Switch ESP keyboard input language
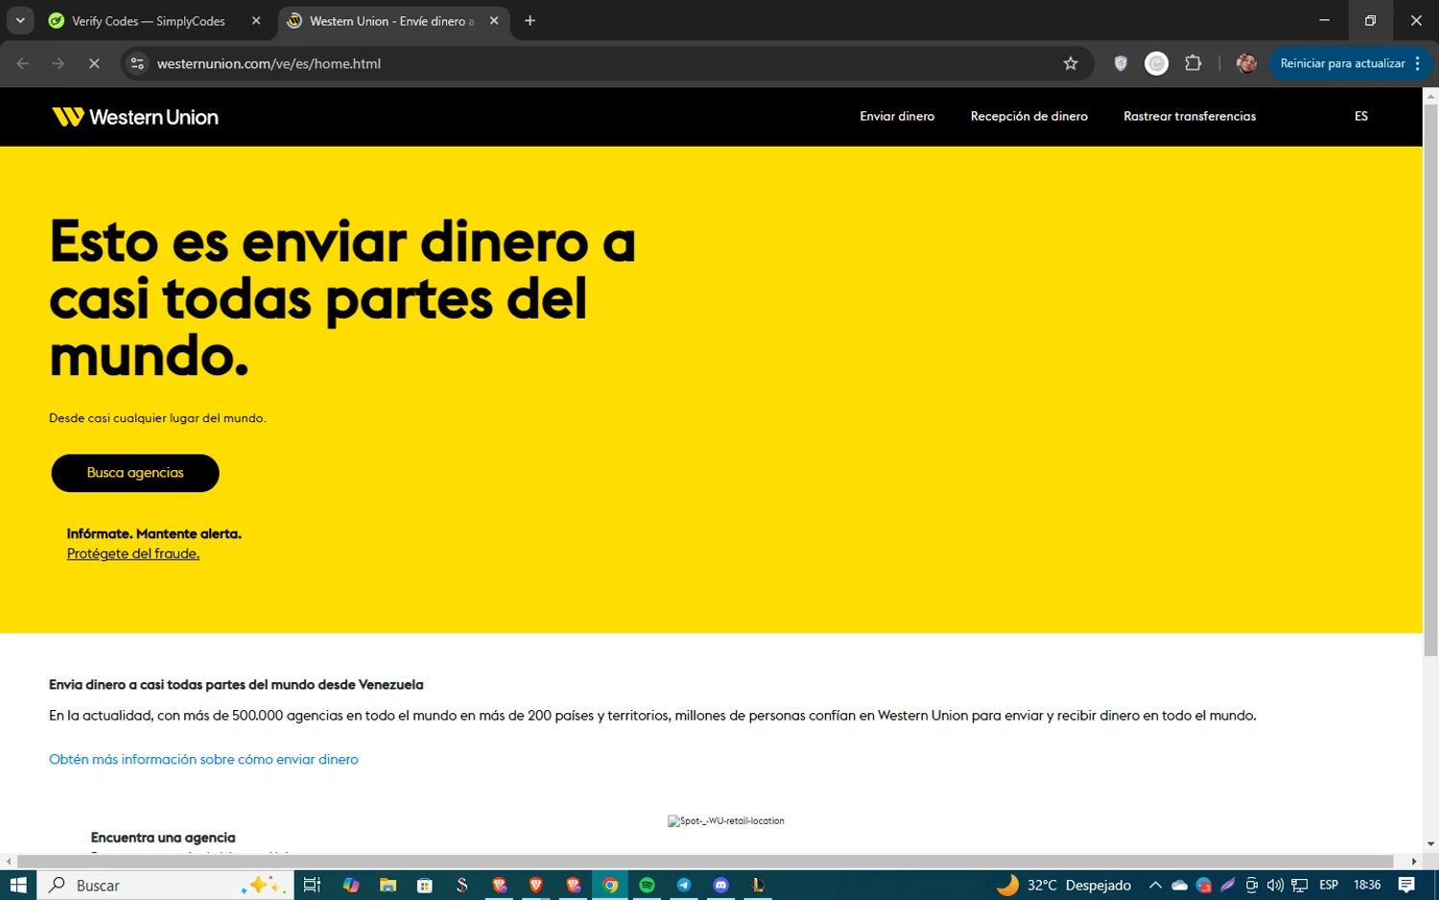 tap(1329, 885)
